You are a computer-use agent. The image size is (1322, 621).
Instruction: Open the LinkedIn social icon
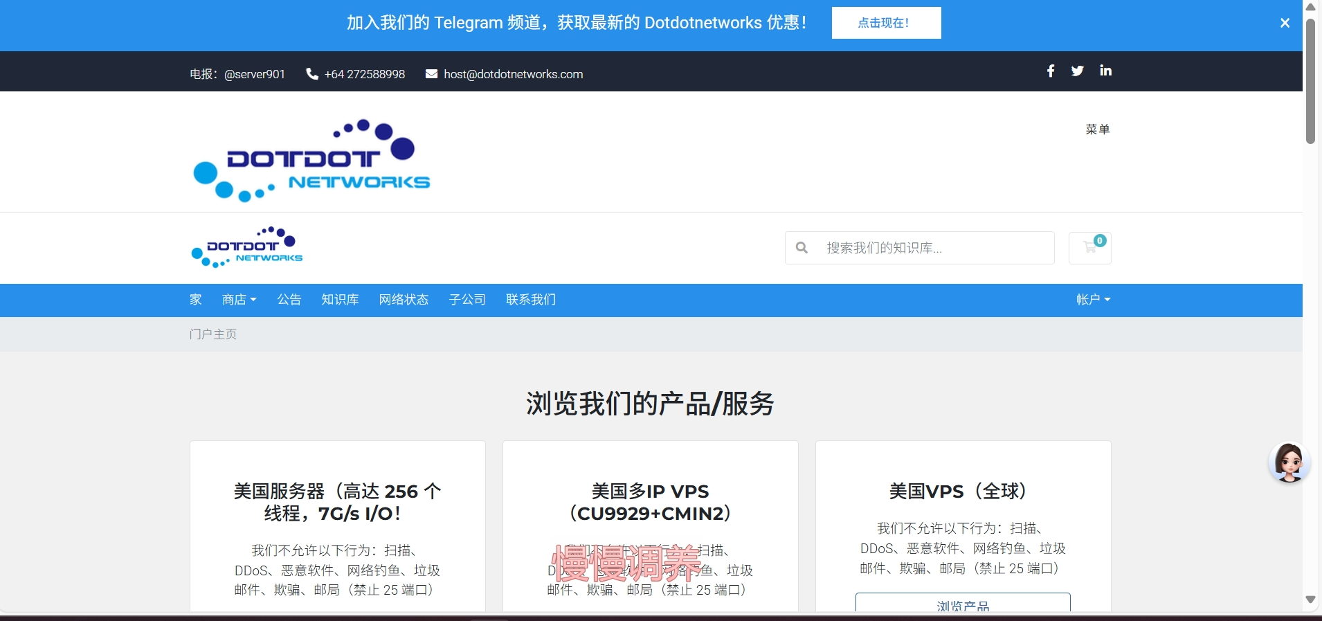point(1105,71)
